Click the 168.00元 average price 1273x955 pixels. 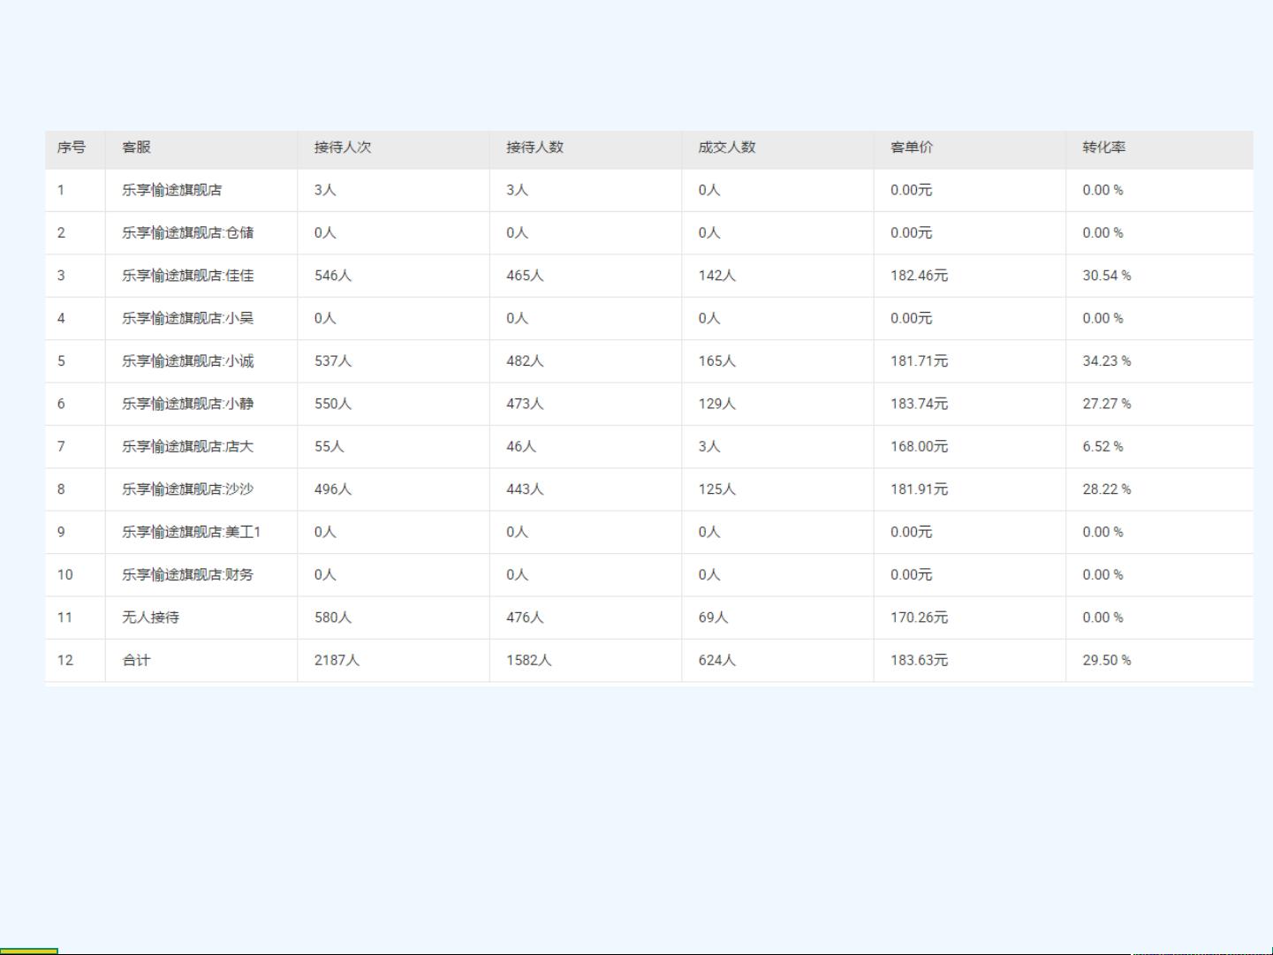(919, 447)
